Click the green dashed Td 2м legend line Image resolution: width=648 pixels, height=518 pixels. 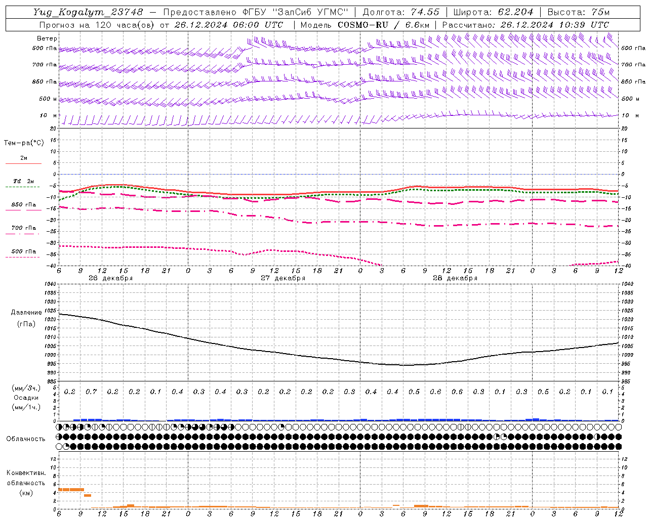pyautogui.click(x=22, y=187)
